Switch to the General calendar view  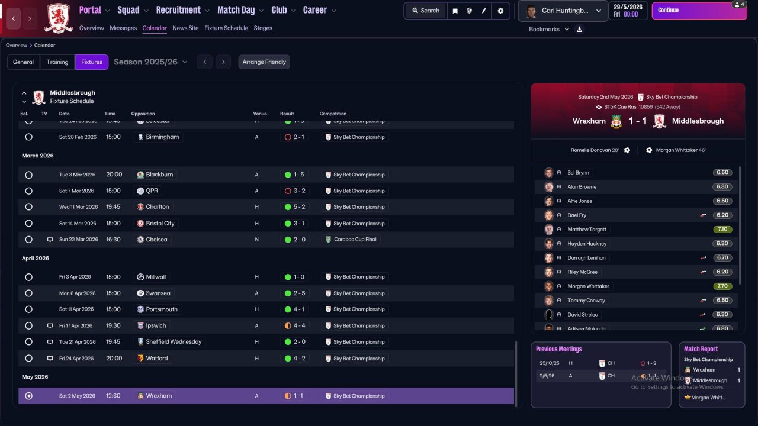24,62
